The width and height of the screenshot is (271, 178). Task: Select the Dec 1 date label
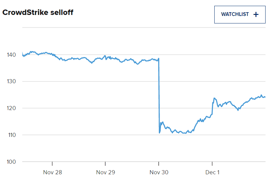[212, 172]
